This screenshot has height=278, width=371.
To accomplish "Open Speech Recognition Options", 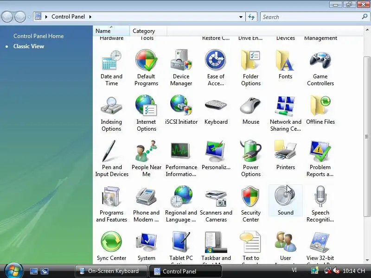I will click(x=320, y=204).
